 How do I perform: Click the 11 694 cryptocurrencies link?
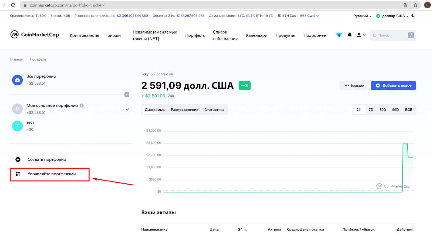pyautogui.click(x=41, y=16)
